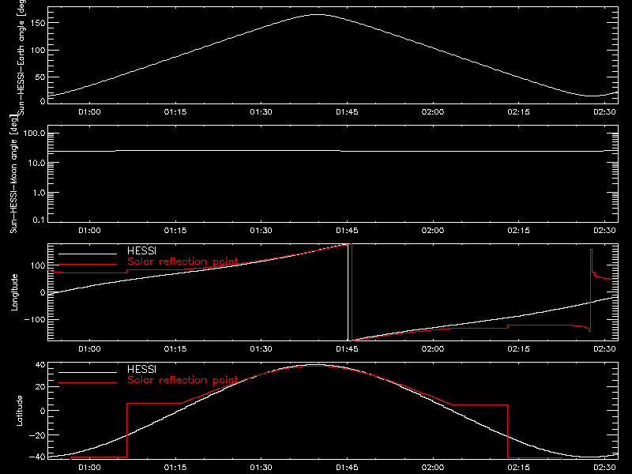Click 02:15 label under Earth angle plot
This screenshot has height=474, width=632.
(x=519, y=111)
